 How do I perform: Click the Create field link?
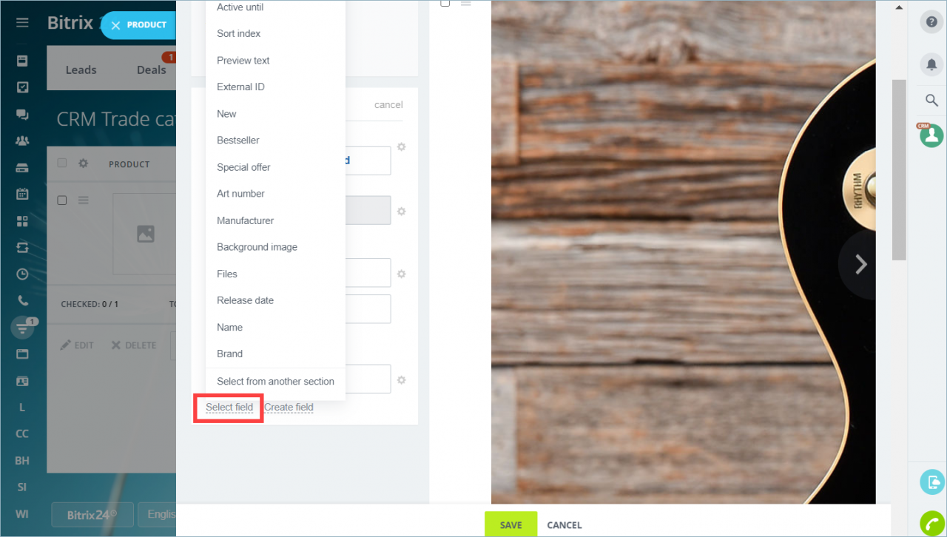289,408
